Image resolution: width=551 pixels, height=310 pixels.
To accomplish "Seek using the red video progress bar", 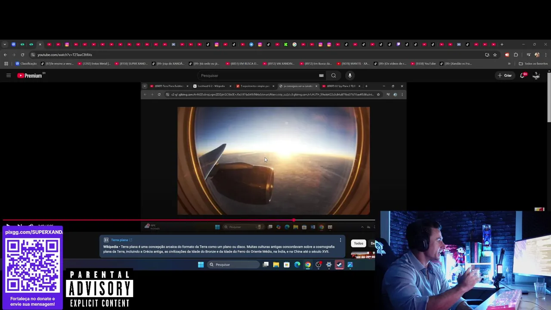I will (x=189, y=220).
